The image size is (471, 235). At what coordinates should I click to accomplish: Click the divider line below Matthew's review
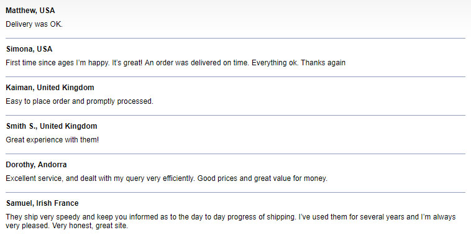point(236,38)
